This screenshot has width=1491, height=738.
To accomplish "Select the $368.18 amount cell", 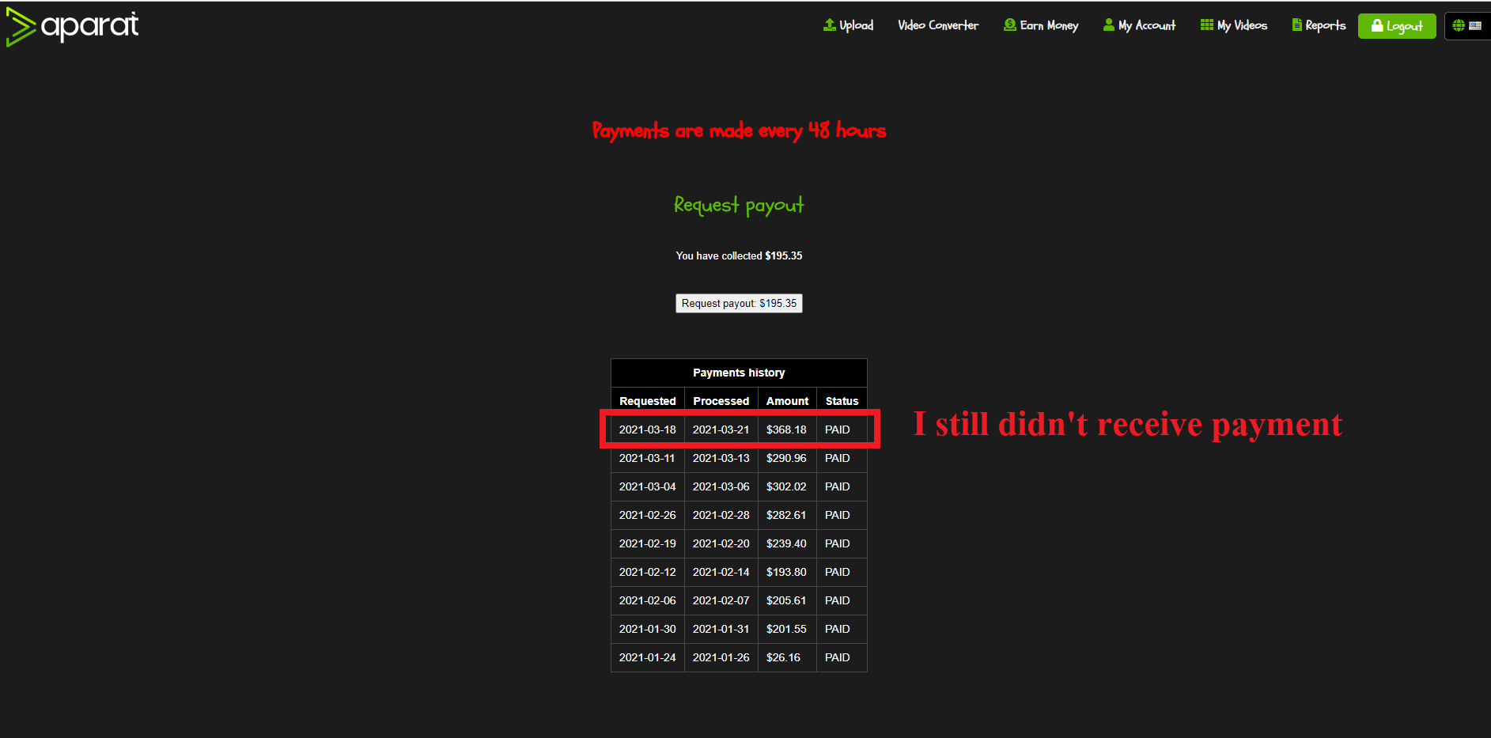I will 786,430.
